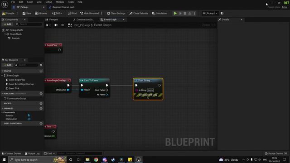
Task: Navigate forward in graph history
Action: [63, 25]
